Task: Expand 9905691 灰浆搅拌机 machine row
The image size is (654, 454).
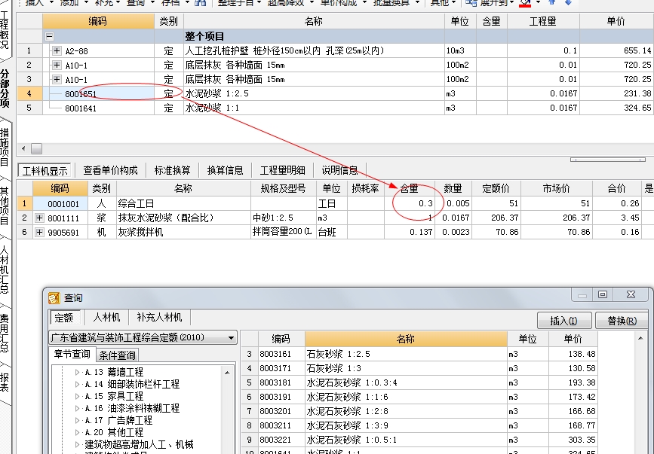Action: point(40,232)
